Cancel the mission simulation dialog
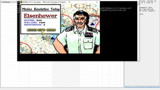This screenshot has width=160, height=90. pos(51,30)
